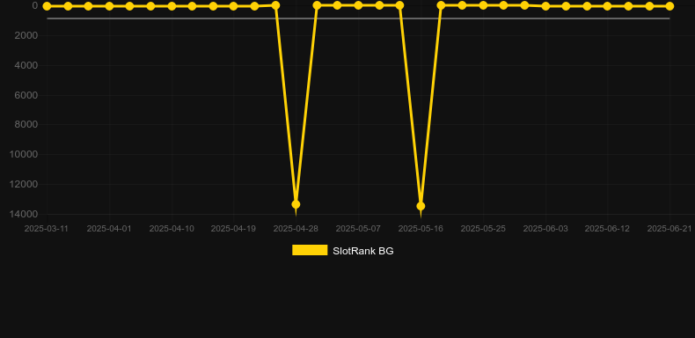The height and width of the screenshot is (338, 695).
Task: Click the data point above 2025-06-03
Action: [x=545, y=6]
